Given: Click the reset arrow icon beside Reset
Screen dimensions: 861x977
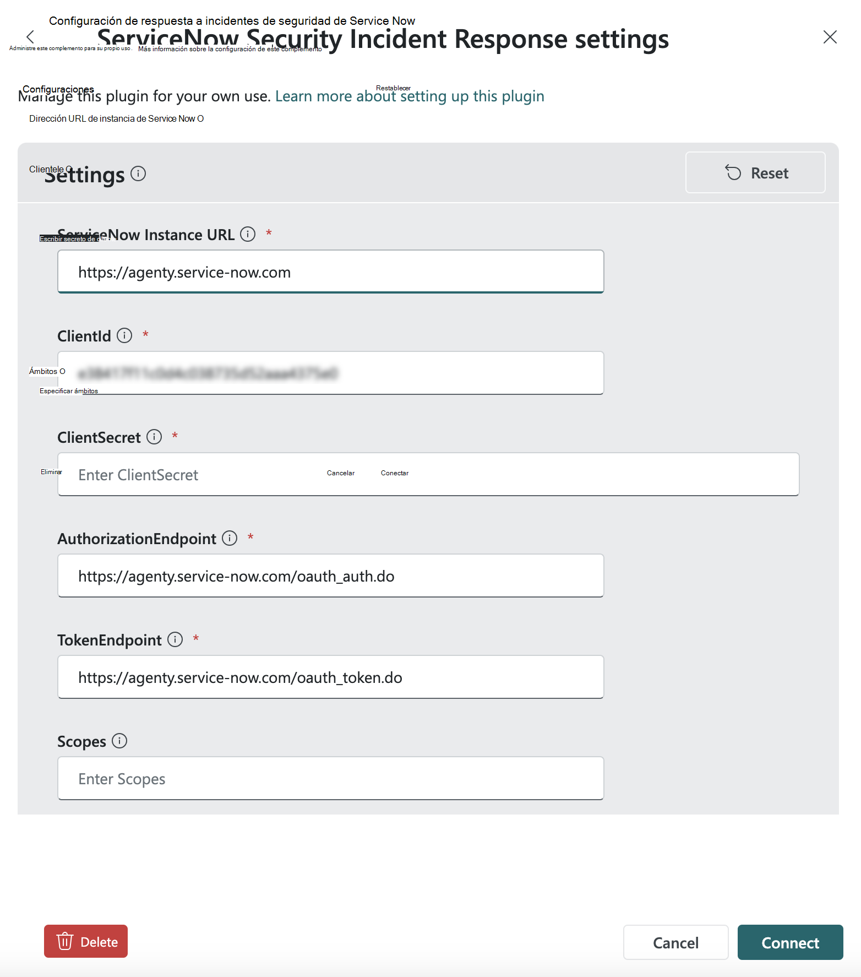Looking at the screenshot, I should pyautogui.click(x=733, y=172).
